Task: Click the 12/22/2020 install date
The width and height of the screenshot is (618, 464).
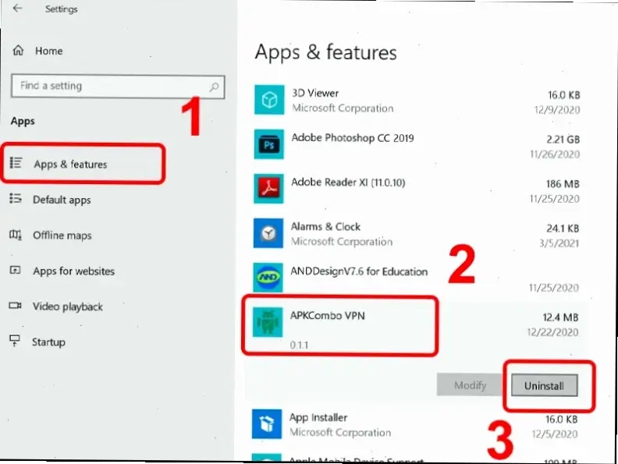Action: tap(552, 332)
